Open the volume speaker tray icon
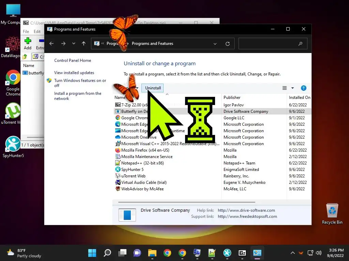The width and height of the screenshot is (349, 261). tap(319, 253)
